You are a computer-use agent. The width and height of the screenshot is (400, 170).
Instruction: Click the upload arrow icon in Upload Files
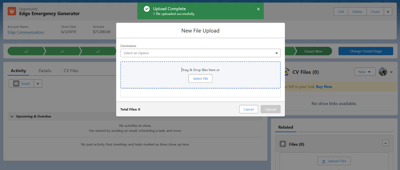324,161
